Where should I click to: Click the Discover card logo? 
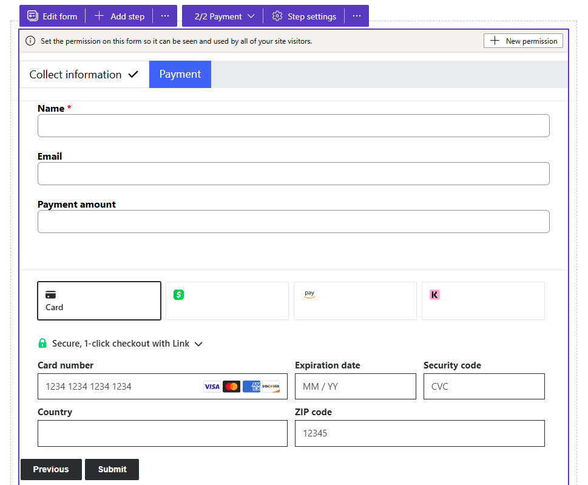271,386
